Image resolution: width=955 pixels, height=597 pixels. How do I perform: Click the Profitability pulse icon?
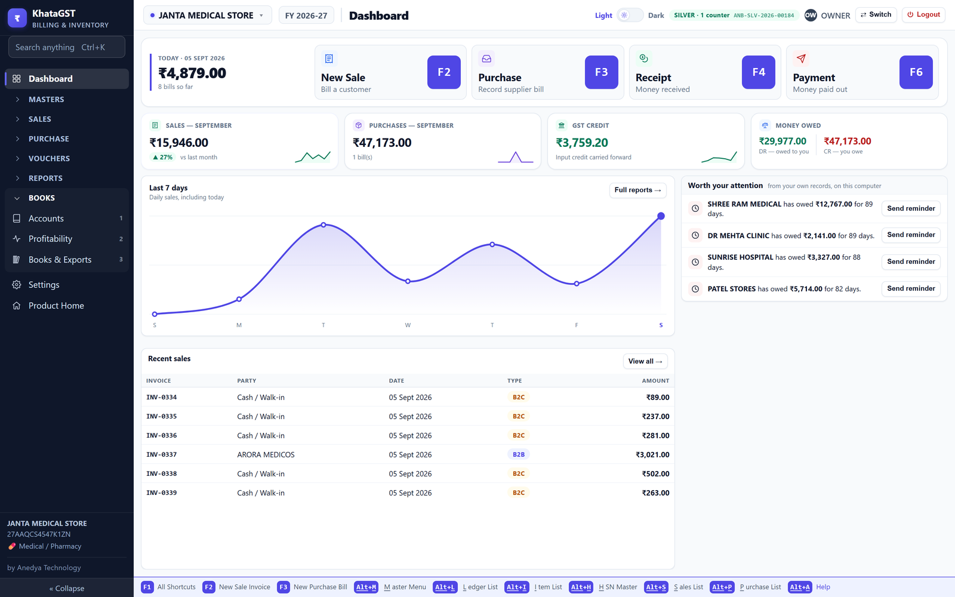pyautogui.click(x=17, y=239)
